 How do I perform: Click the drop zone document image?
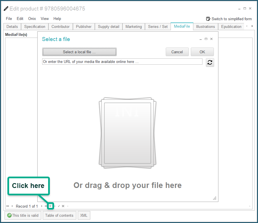[x=128, y=133]
